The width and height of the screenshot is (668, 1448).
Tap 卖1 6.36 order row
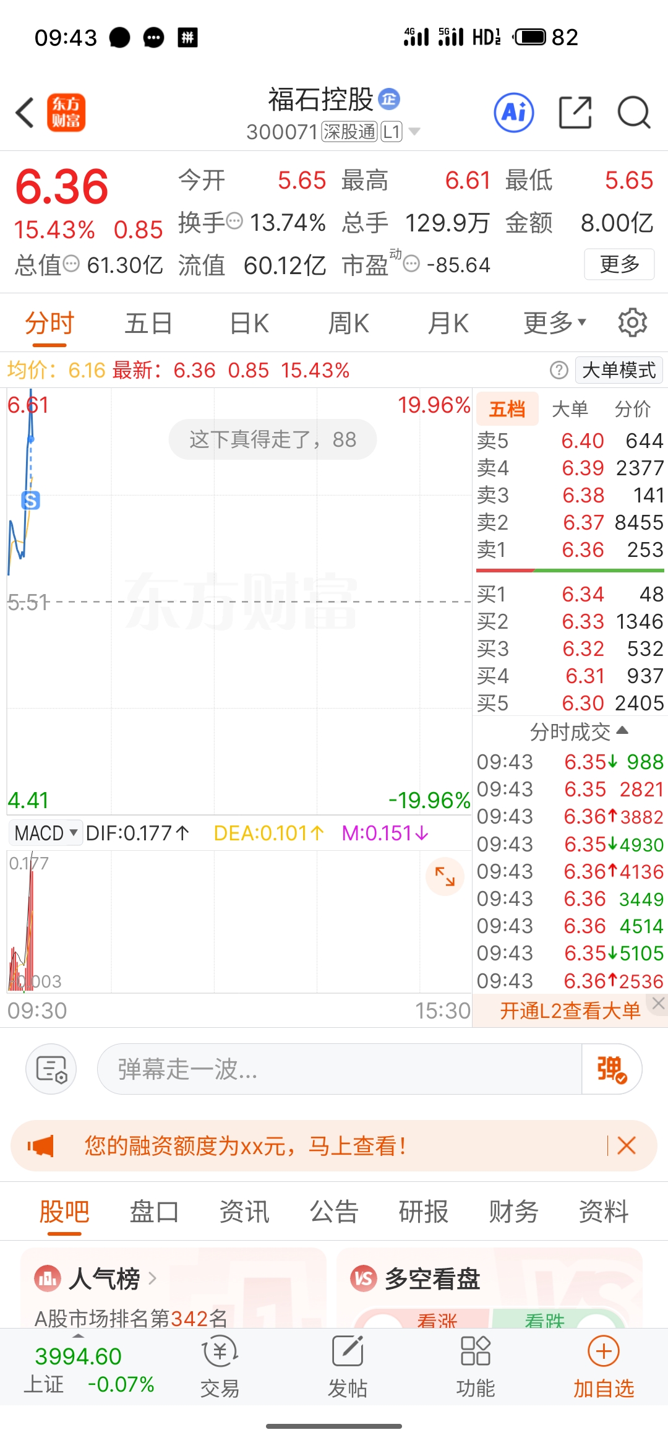coord(570,549)
